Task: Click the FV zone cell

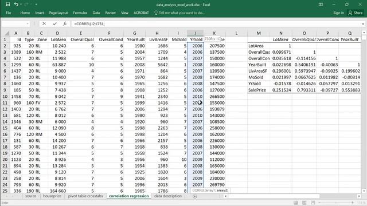Action: pyautogui.click(x=41, y=103)
